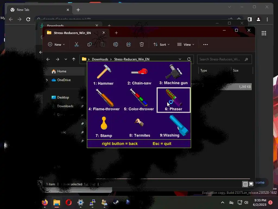Screen dimensions: 278x209
Task: Expand the address bar history dropdown
Action: pyautogui.click(x=180, y=59)
